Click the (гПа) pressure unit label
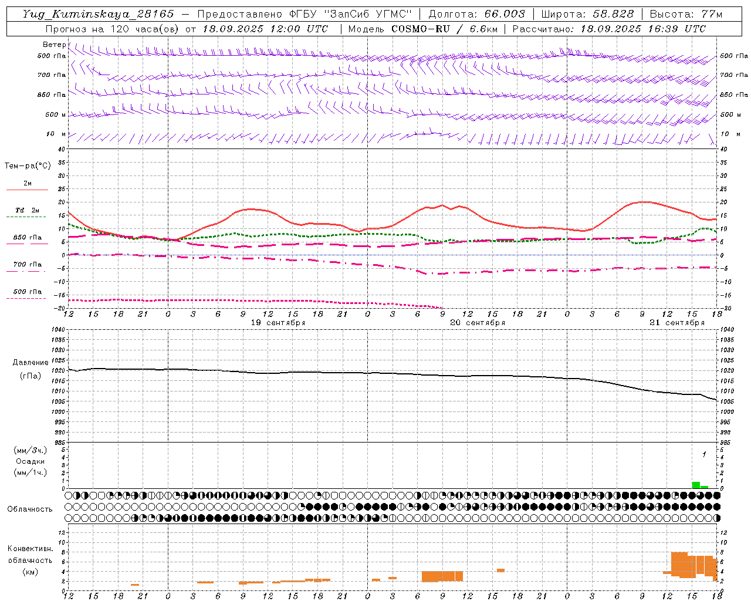Image resolution: width=751 pixels, height=601 pixels. [29, 376]
